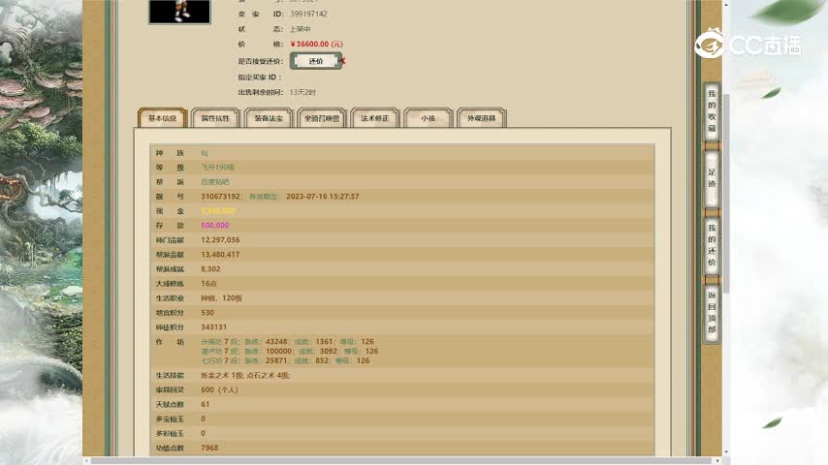Click the 生活技能 value 炼金之术 1级
The width and height of the screenshot is (828, 465).
pos(222,375)
